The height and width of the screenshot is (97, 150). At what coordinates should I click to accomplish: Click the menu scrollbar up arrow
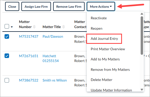[x=142, y=14]
